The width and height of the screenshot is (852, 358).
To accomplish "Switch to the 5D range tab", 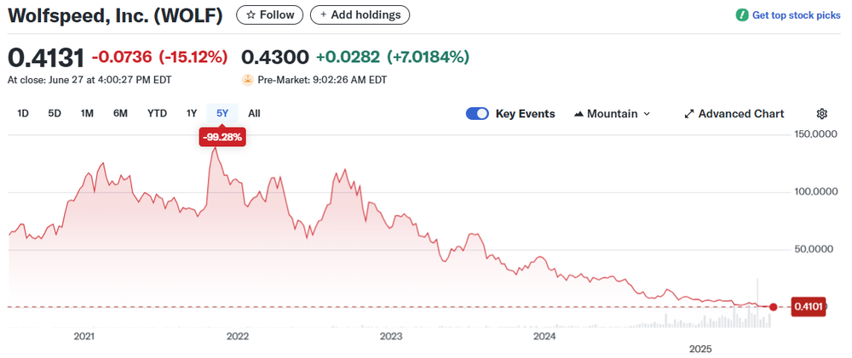I will (55, 113).
